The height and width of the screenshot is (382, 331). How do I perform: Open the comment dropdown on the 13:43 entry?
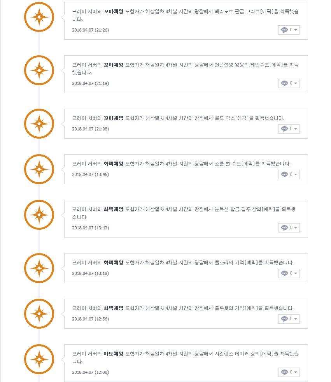point(289,228)
